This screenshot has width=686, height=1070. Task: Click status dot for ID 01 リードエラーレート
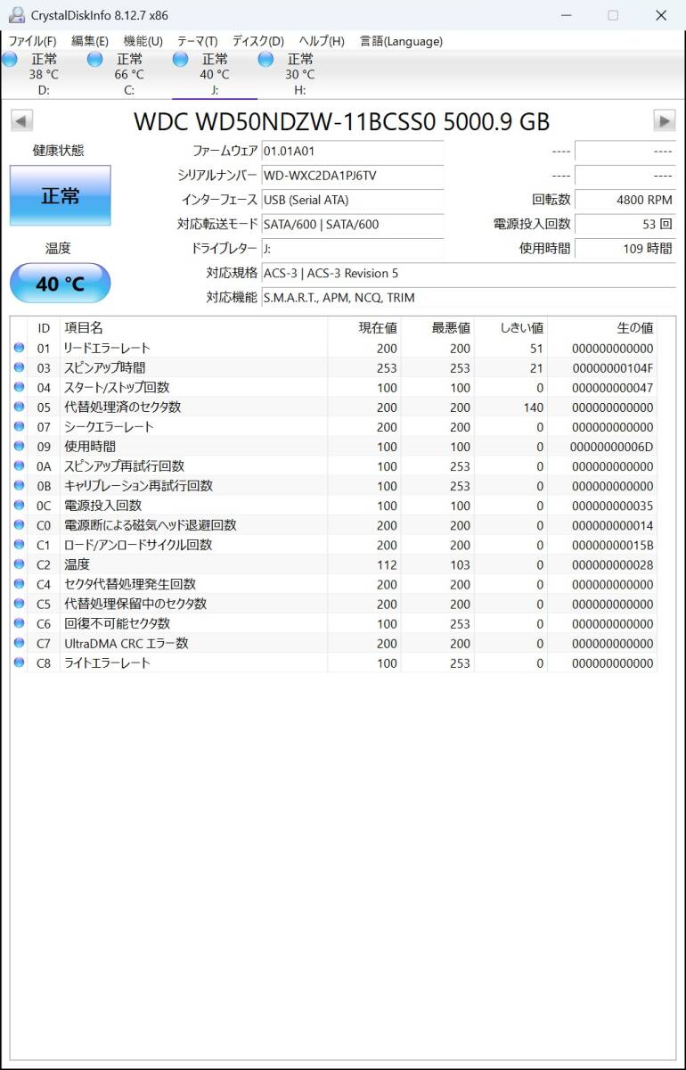coord(20,349)
